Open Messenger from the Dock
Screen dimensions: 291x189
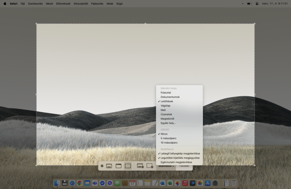(x=102, y=183)
